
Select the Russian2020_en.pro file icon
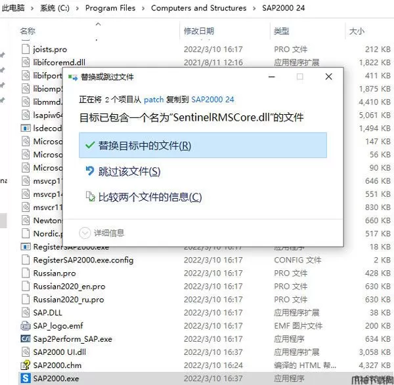(26, 286)
